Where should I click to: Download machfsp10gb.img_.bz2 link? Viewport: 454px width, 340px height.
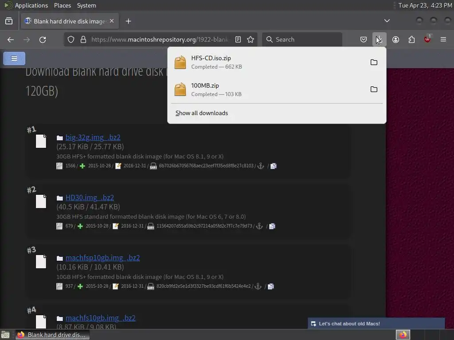click(x=102, y=258)
